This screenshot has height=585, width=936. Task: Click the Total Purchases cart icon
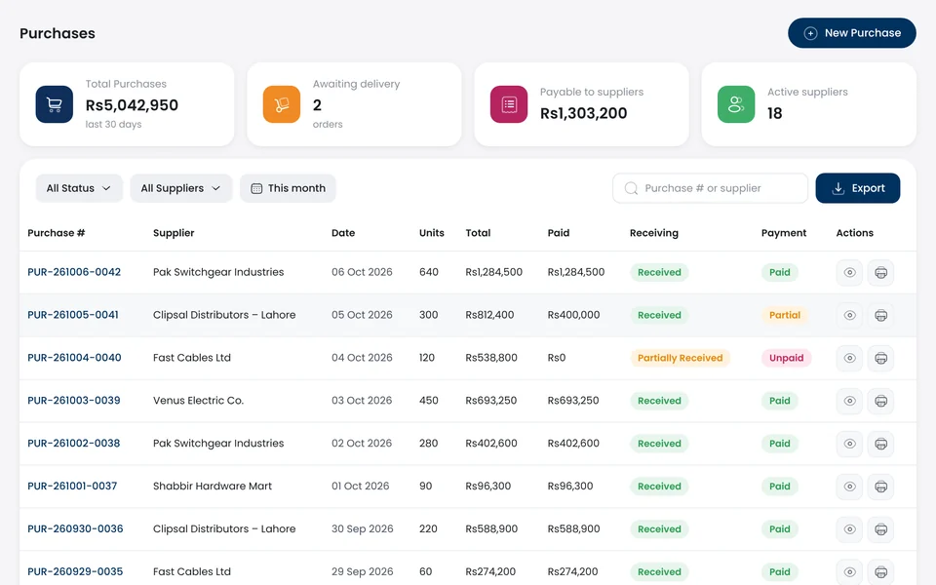55,104
